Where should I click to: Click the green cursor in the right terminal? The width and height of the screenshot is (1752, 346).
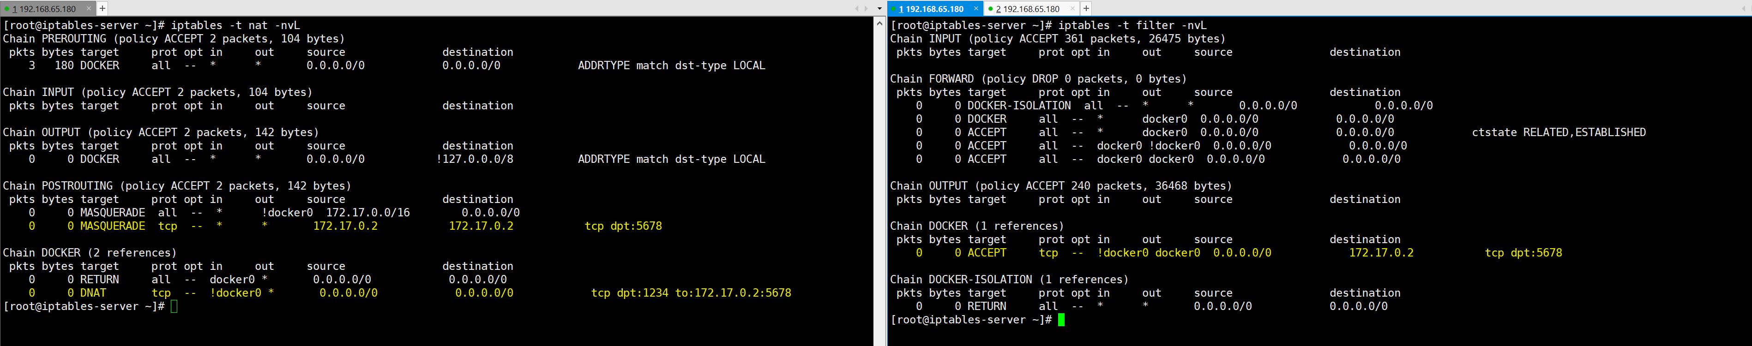(x=1062, y=320)
